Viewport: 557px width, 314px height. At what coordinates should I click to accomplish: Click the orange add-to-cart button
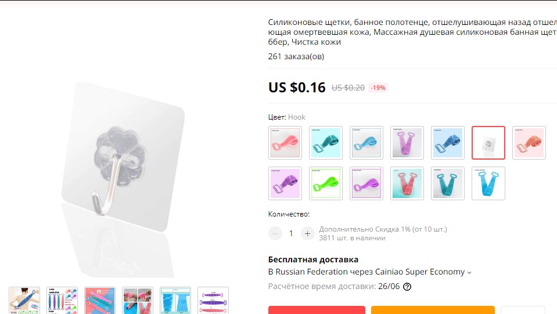[x=433, y=310]
